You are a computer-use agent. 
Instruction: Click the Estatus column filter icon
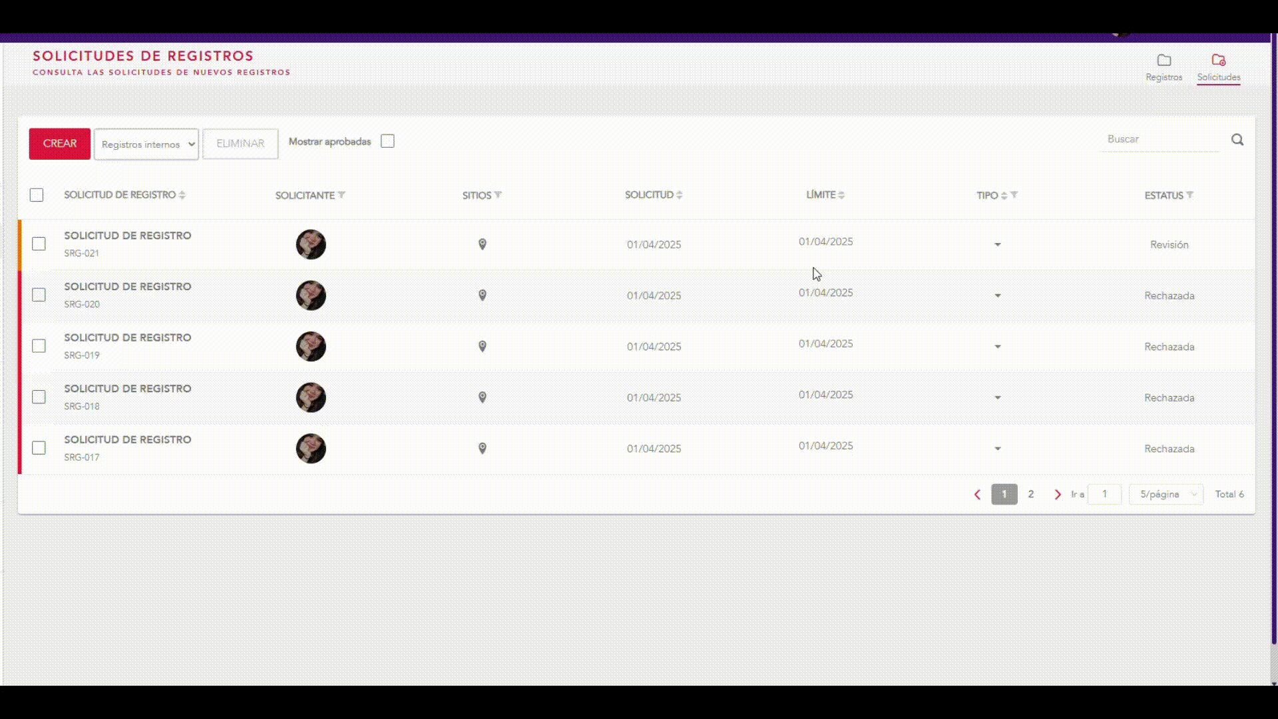pyautogui.click(x=1189, y=195)
